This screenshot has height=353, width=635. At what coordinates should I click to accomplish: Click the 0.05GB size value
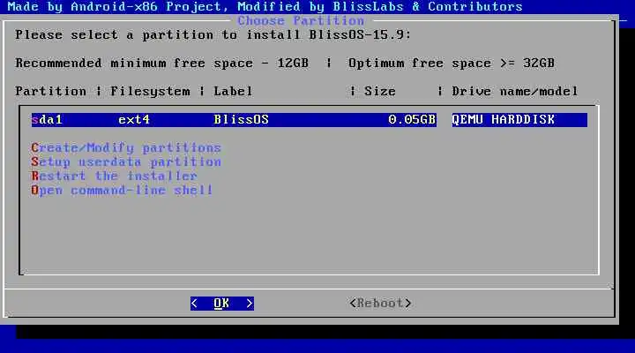[412, 119]
